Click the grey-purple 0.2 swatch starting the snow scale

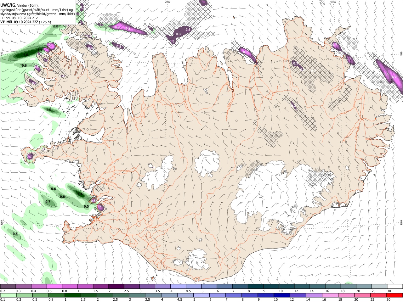(8, 287)
